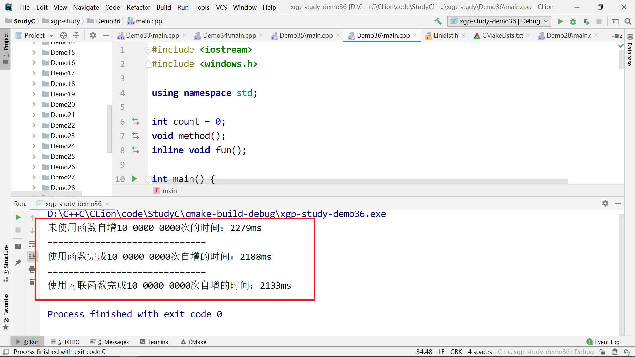Click the Demo36 breadcrumb
This screenshot has height=357, width=635.
(104, 21)
